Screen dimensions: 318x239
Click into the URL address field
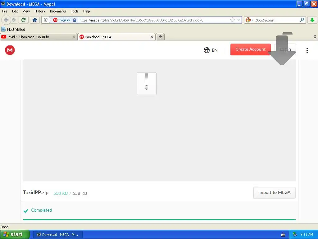pos(154,20)
